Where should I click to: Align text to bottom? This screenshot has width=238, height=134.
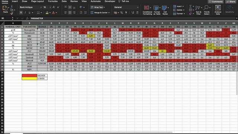(x=74, y=7)
